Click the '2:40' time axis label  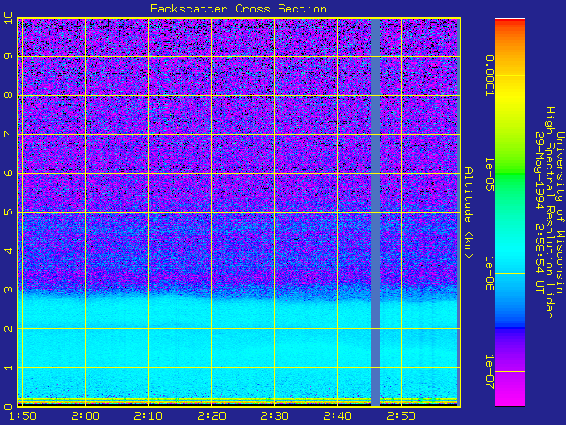(x=337, y=416)
